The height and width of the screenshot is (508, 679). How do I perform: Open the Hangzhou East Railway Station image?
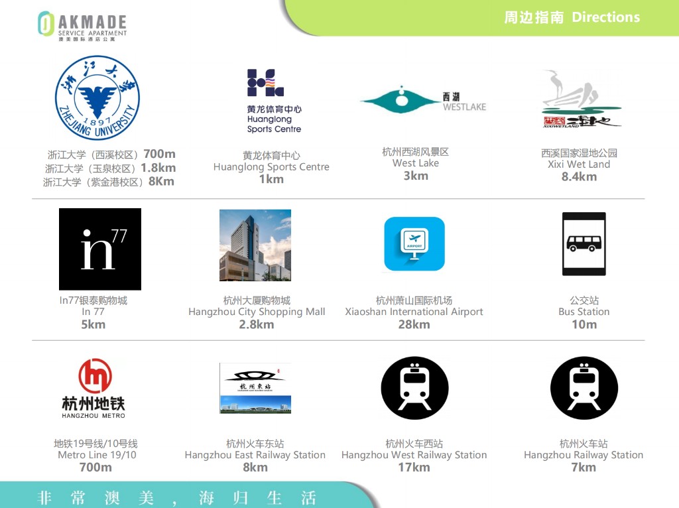click(x=255, y=388)
